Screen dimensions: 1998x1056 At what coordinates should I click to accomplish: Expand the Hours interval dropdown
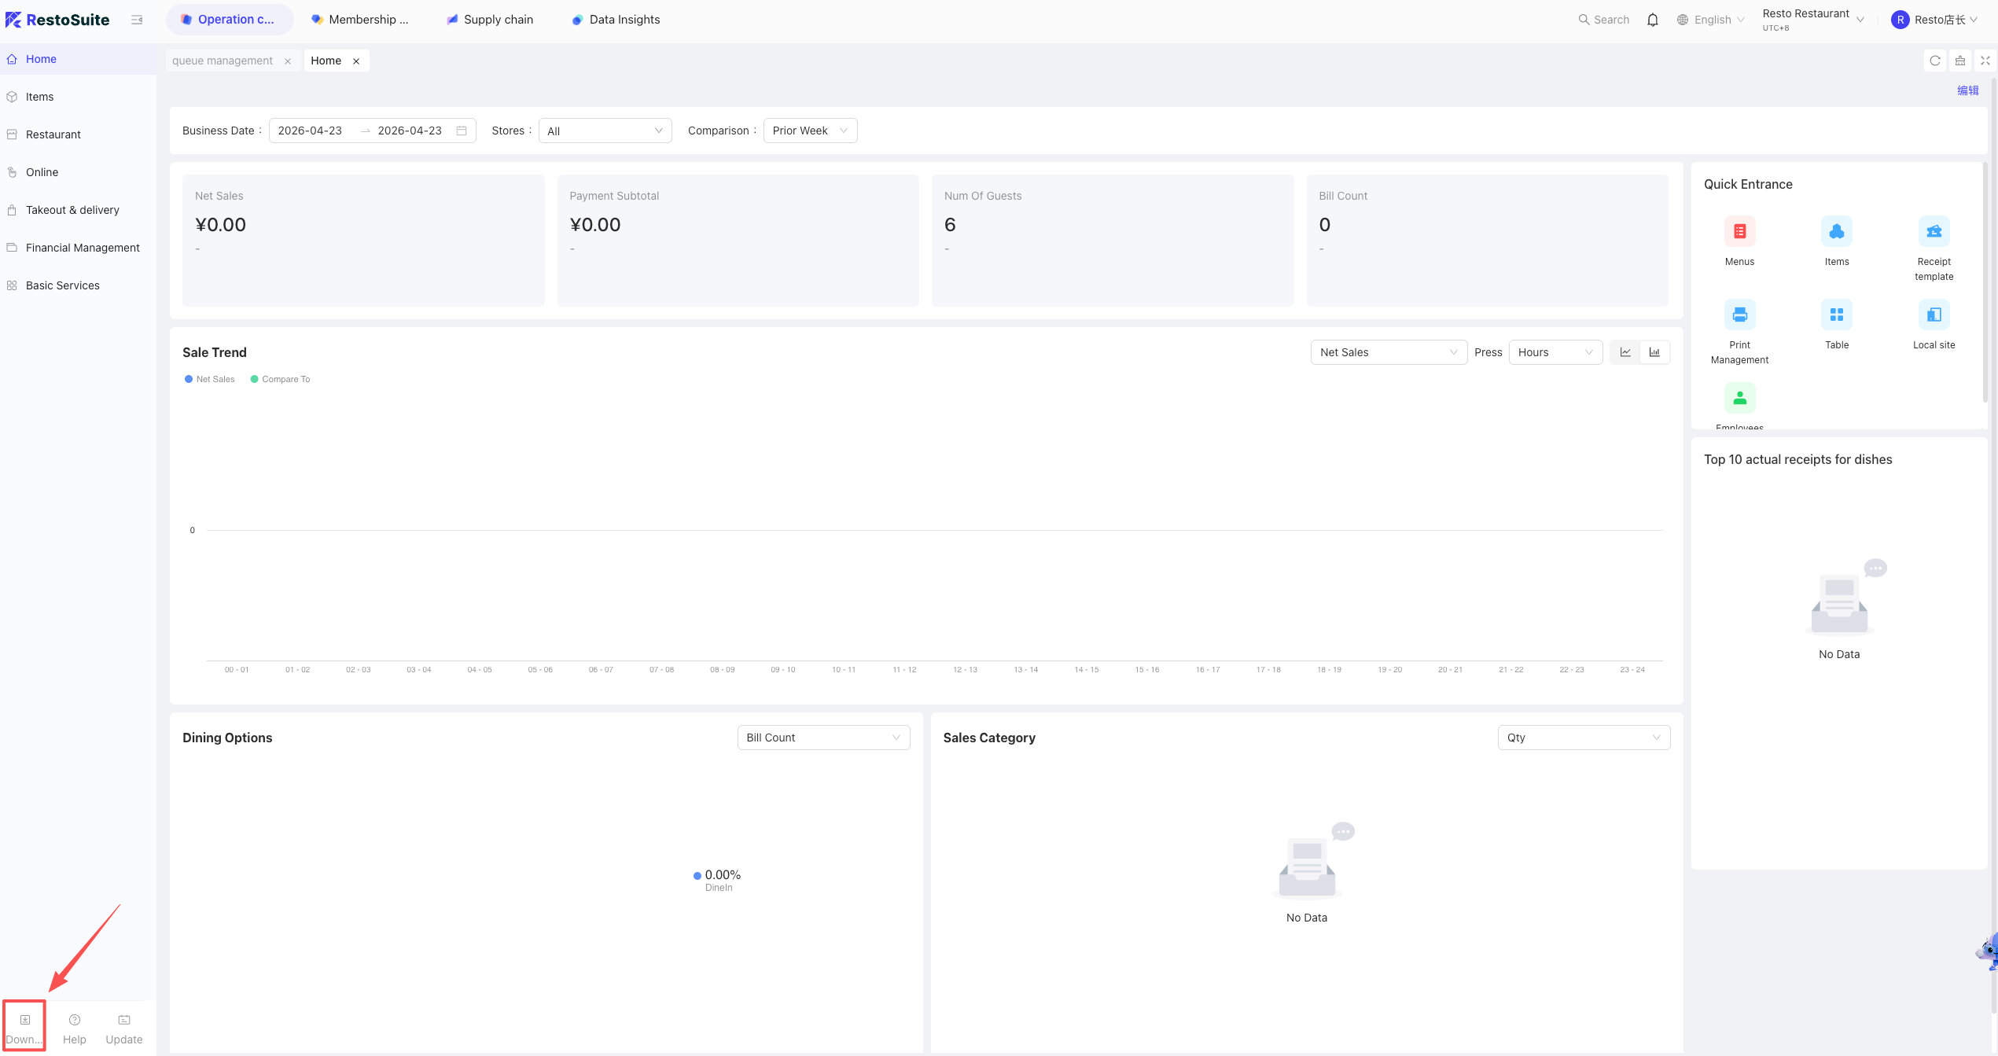(1555, 352)
